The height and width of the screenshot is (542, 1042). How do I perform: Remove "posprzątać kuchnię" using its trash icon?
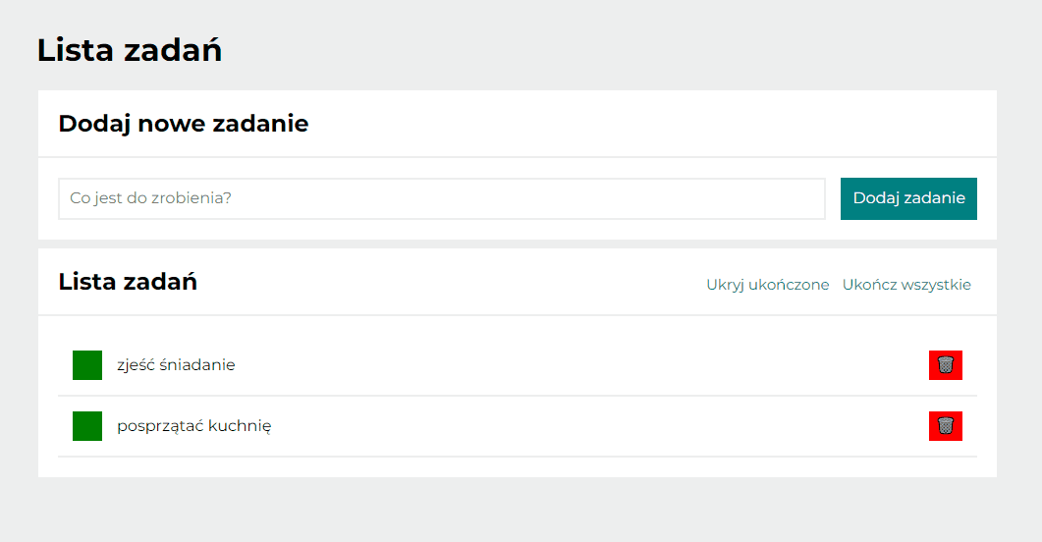pos(945,426)
